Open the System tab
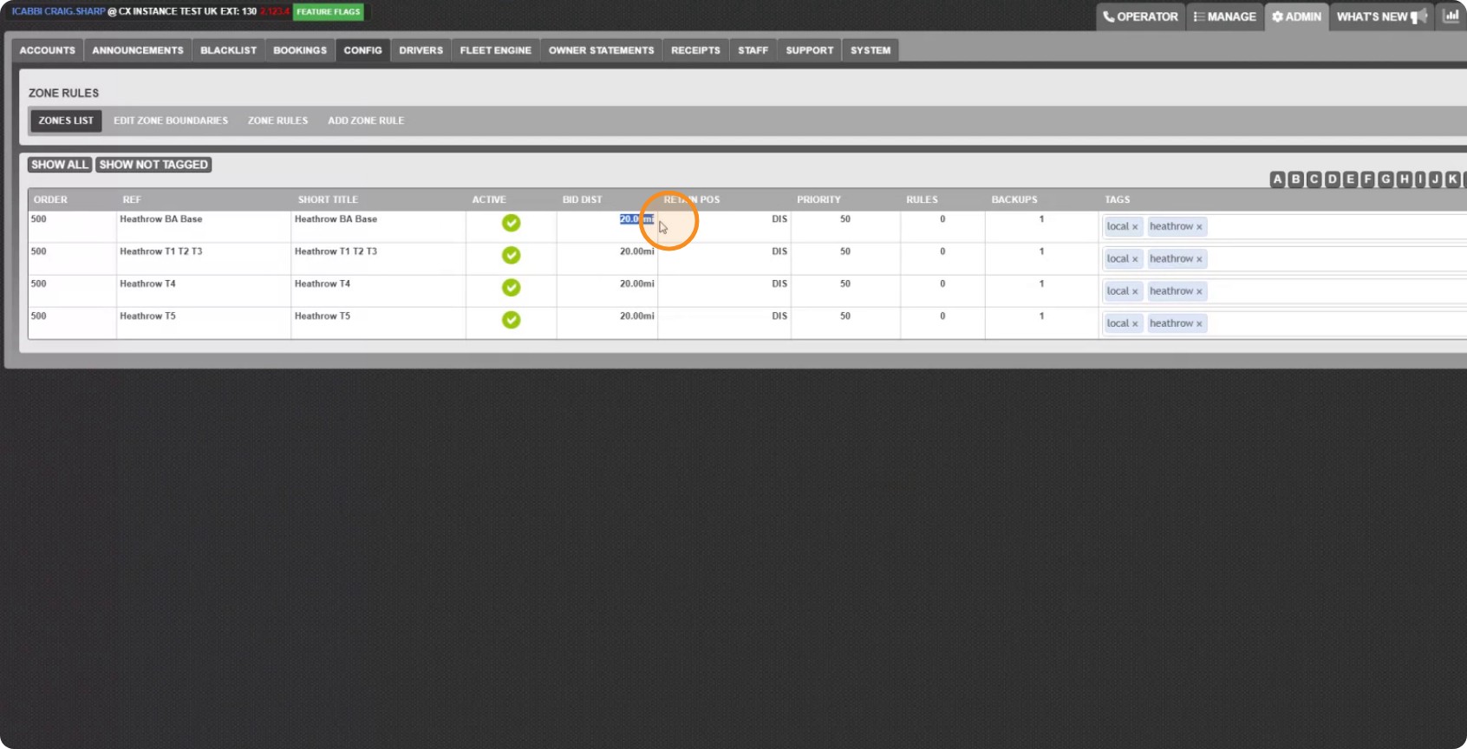The height and width of the screenshot is (749, 1467). click(x=870, y=50)
